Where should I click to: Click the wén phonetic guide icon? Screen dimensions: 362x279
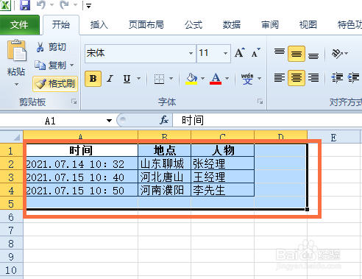247,79
